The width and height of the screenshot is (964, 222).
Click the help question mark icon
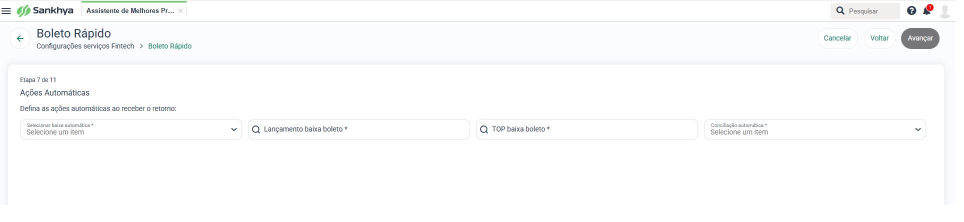[911, 10]
